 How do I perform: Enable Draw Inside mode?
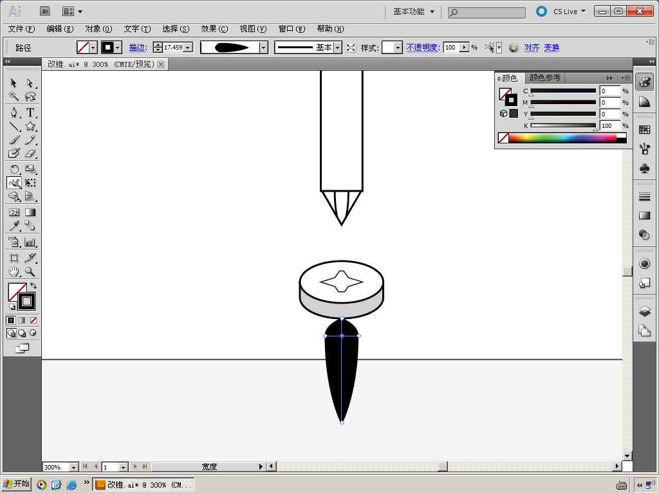pos(33,333)
